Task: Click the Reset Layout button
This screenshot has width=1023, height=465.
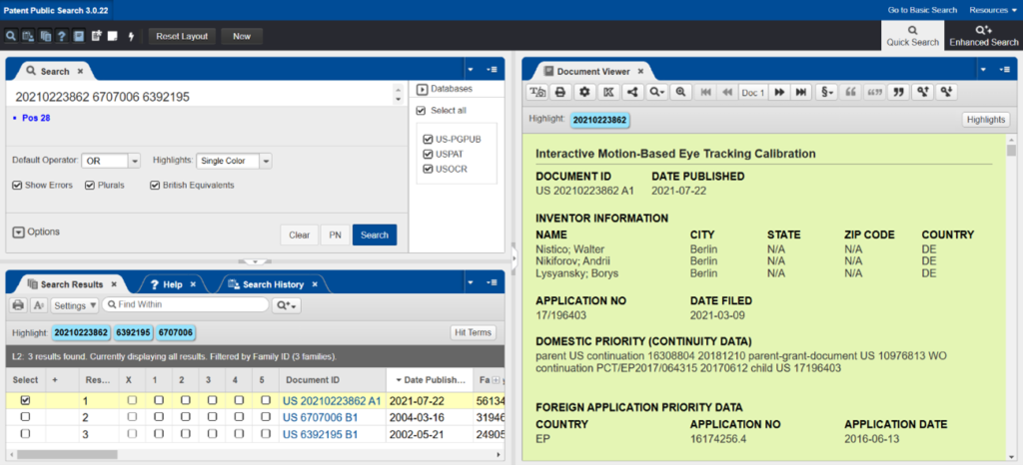Action: [x=182, y=37]
